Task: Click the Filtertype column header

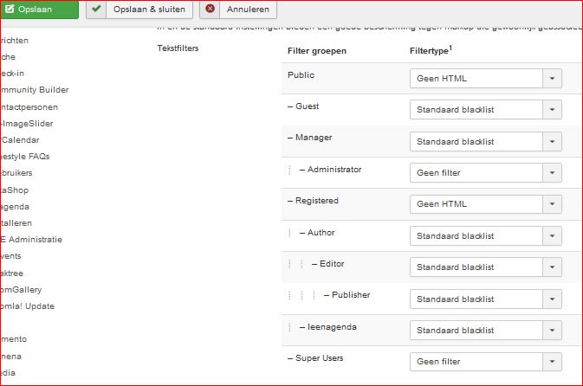Action: point(431,50)
